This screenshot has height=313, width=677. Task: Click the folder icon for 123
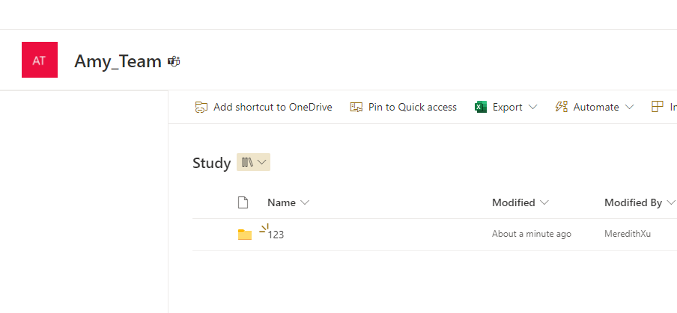(245, 235)
